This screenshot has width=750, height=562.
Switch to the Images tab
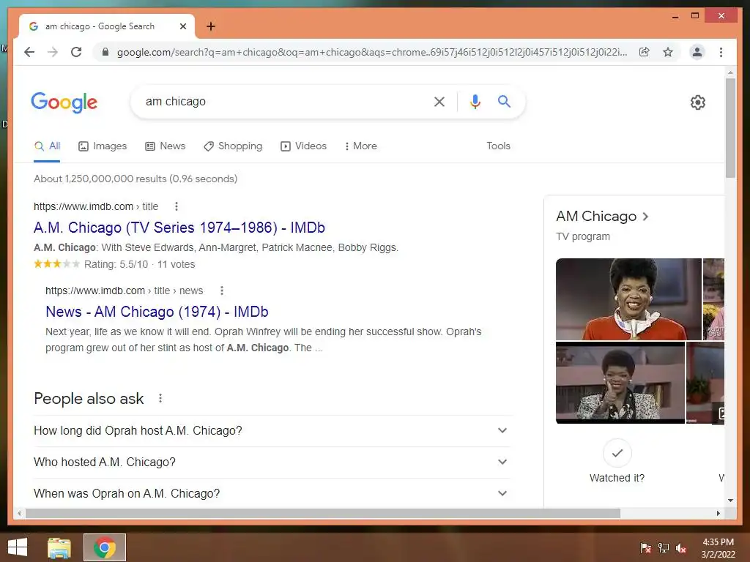(103, 146)
